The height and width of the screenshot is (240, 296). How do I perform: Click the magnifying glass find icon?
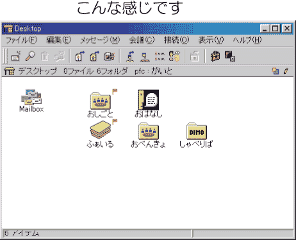pos(30,56)
